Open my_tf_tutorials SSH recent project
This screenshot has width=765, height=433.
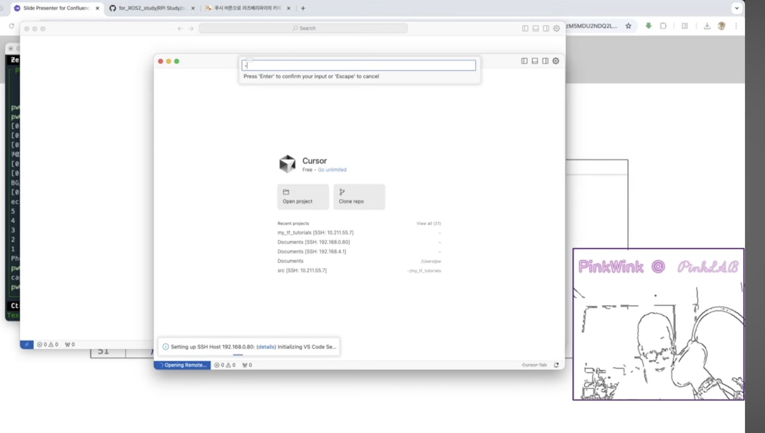tap(315, 233)
